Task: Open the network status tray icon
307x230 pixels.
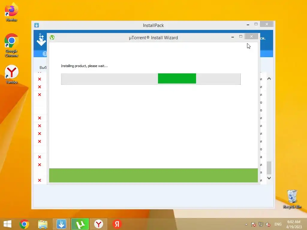Action: coord(261,224)
